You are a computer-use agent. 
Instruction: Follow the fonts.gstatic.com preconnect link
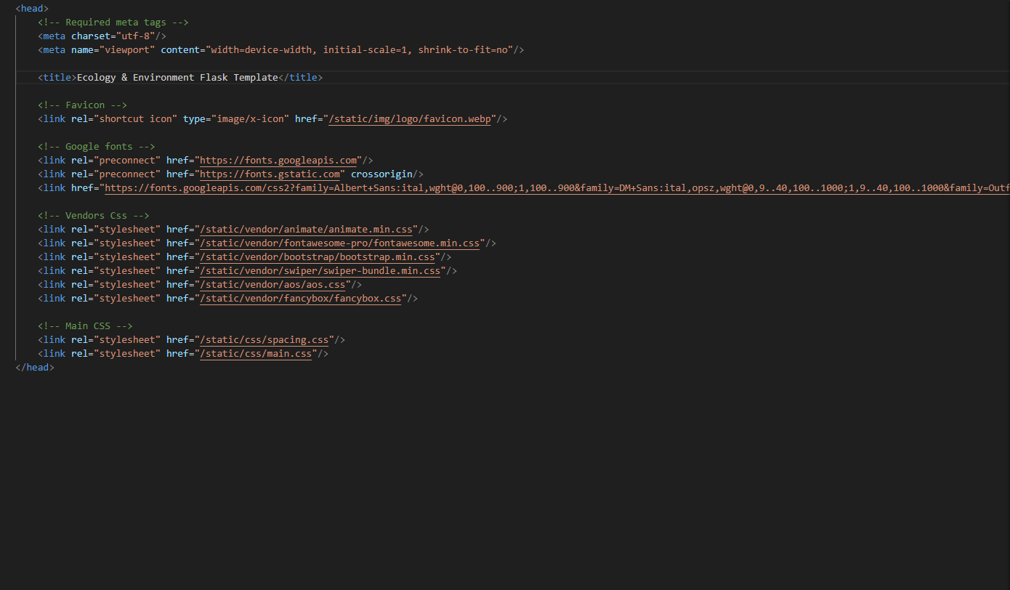(270, 174)
